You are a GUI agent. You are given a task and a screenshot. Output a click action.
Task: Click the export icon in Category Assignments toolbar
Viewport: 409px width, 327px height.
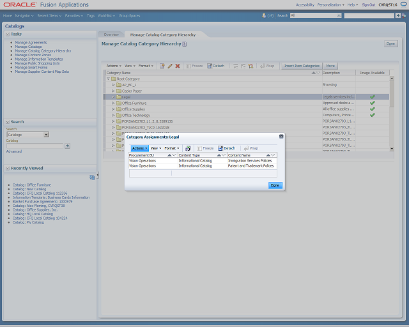188,148
